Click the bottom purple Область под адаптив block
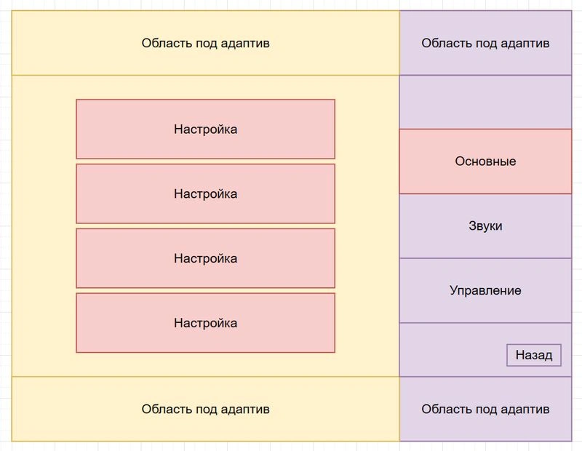Viewport: 582px width, 451px height. point(485,409)
